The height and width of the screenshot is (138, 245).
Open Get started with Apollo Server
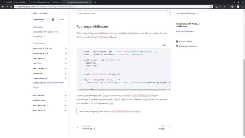[45, 32]
